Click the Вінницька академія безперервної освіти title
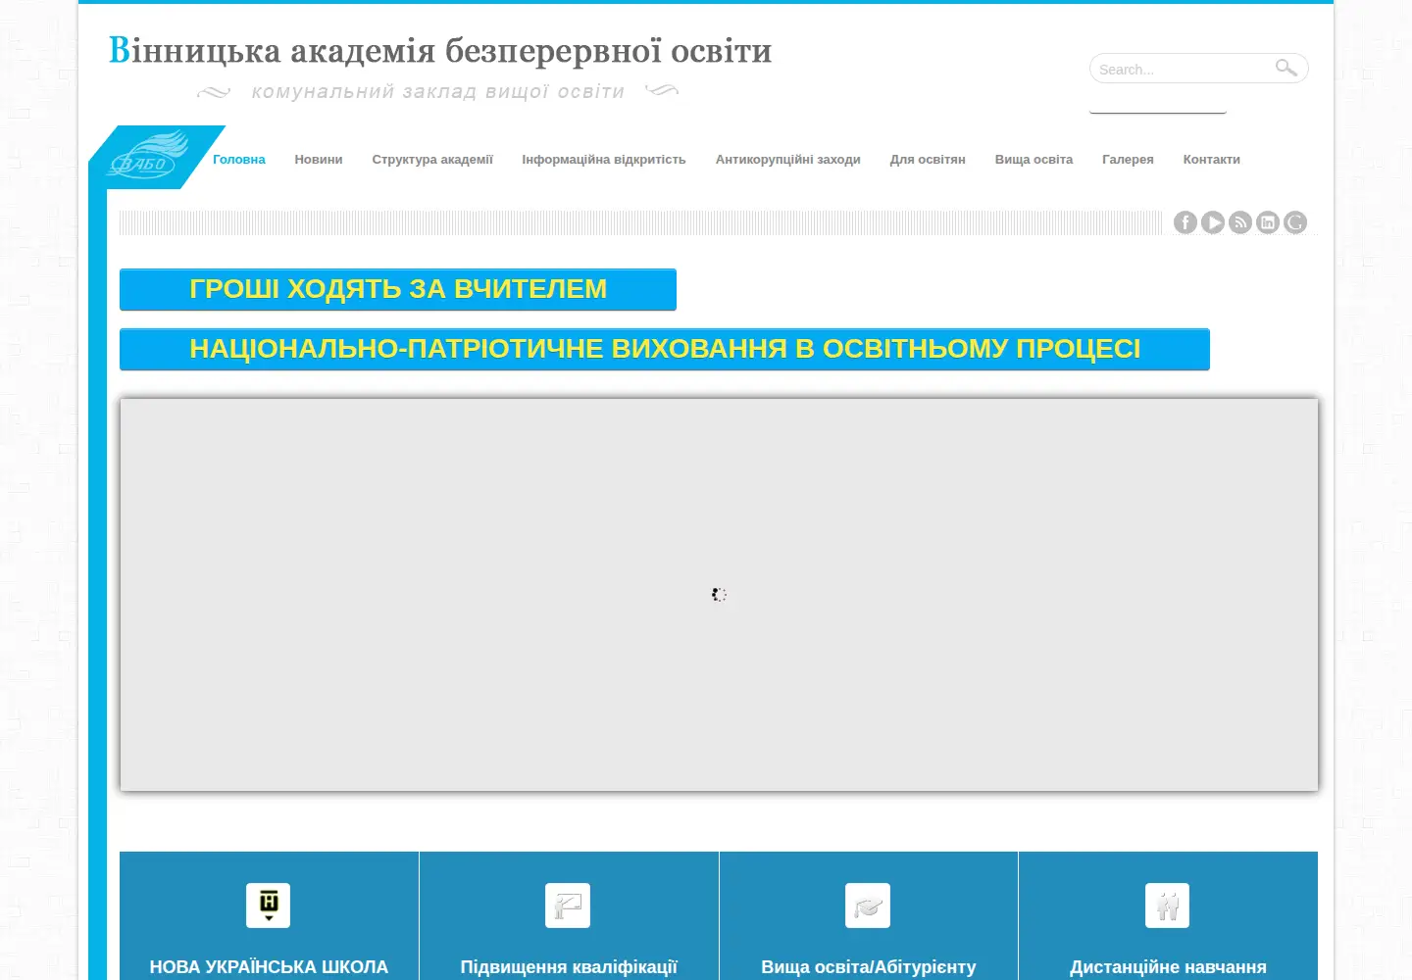 (440, 50)
